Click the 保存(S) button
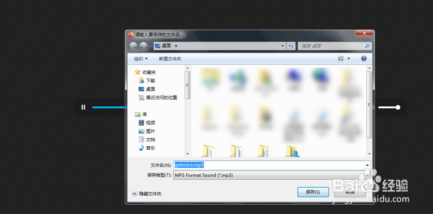The height and width of the screenshot is (214, 433). tap(313, 192)
